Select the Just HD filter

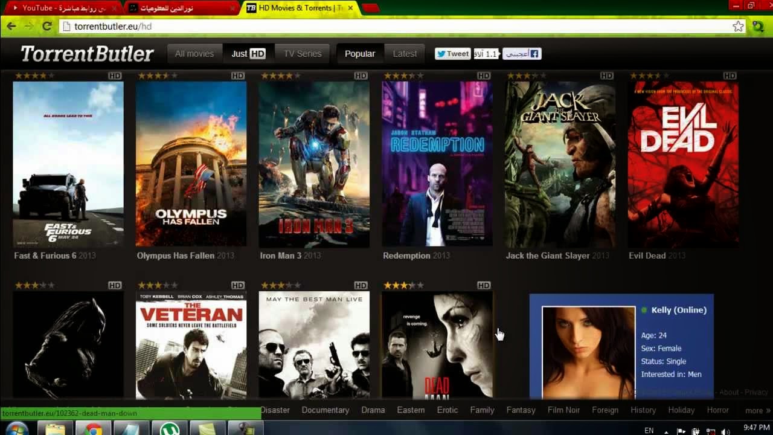[248, 54]
